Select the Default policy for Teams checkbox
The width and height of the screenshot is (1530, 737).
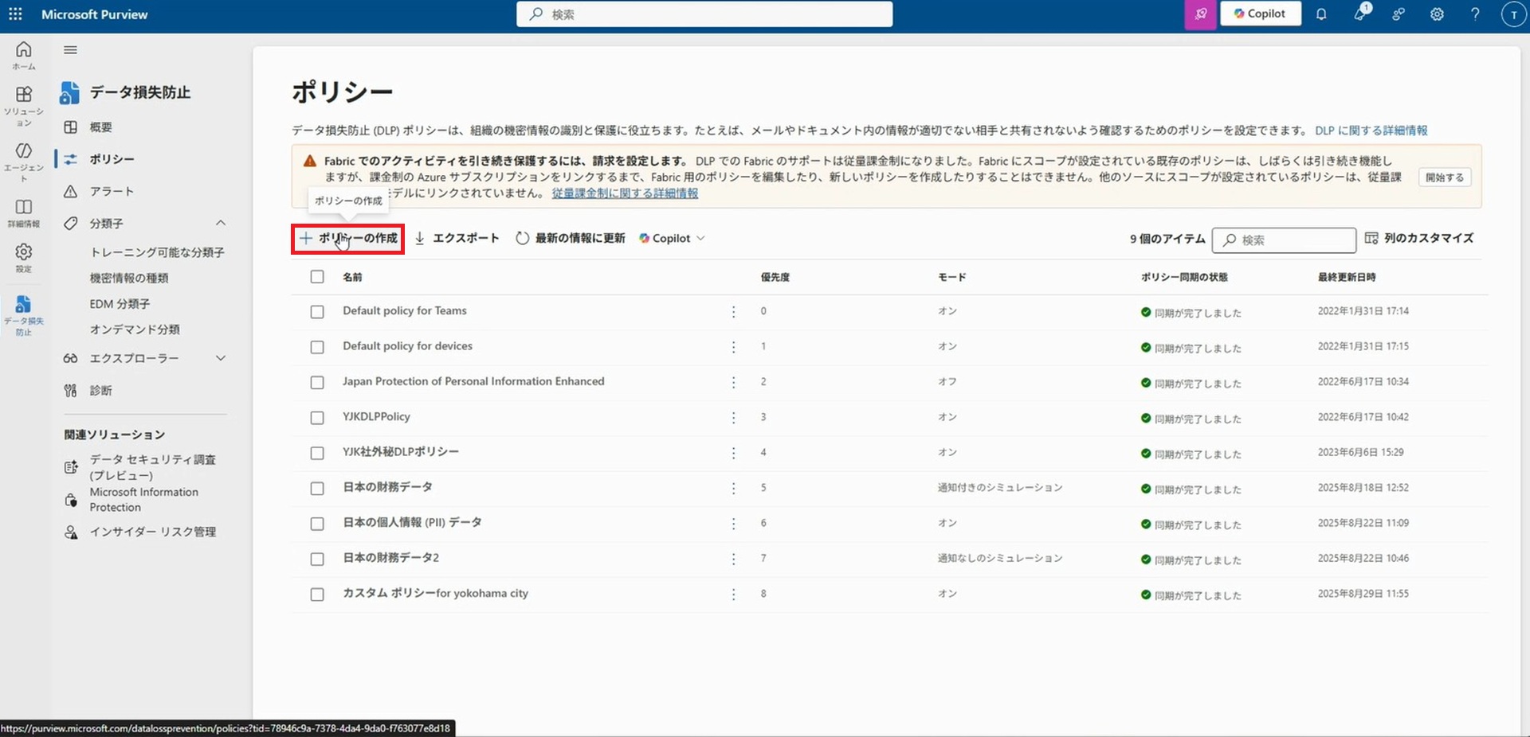pos(317,312)
